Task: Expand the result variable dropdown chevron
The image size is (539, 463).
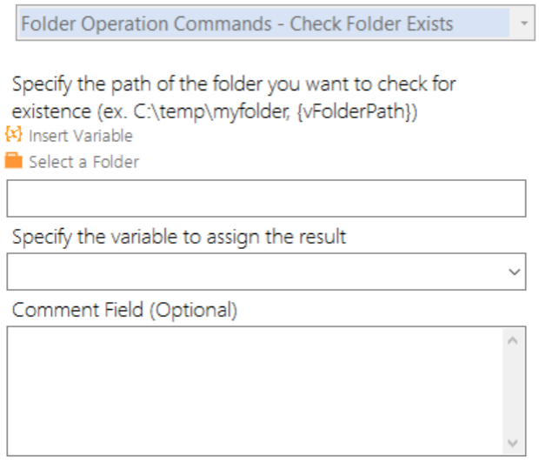Action: point(515,272)
